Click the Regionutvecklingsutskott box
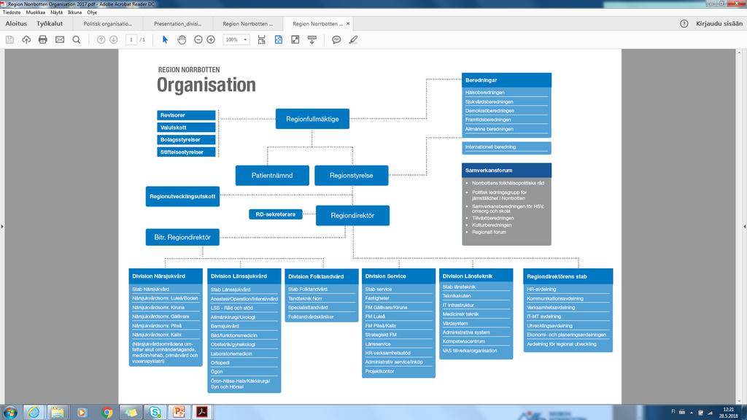 click(x=182, y=196)
